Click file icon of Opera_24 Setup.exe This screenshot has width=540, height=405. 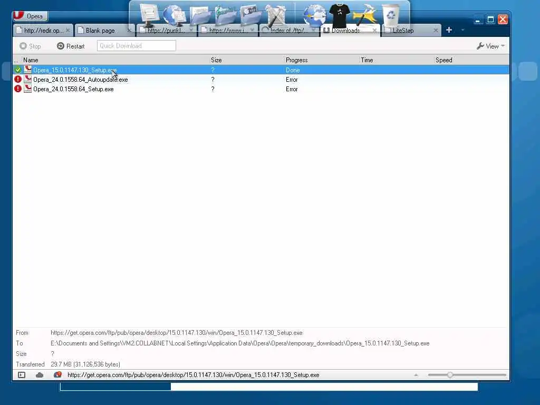(28, 89)
